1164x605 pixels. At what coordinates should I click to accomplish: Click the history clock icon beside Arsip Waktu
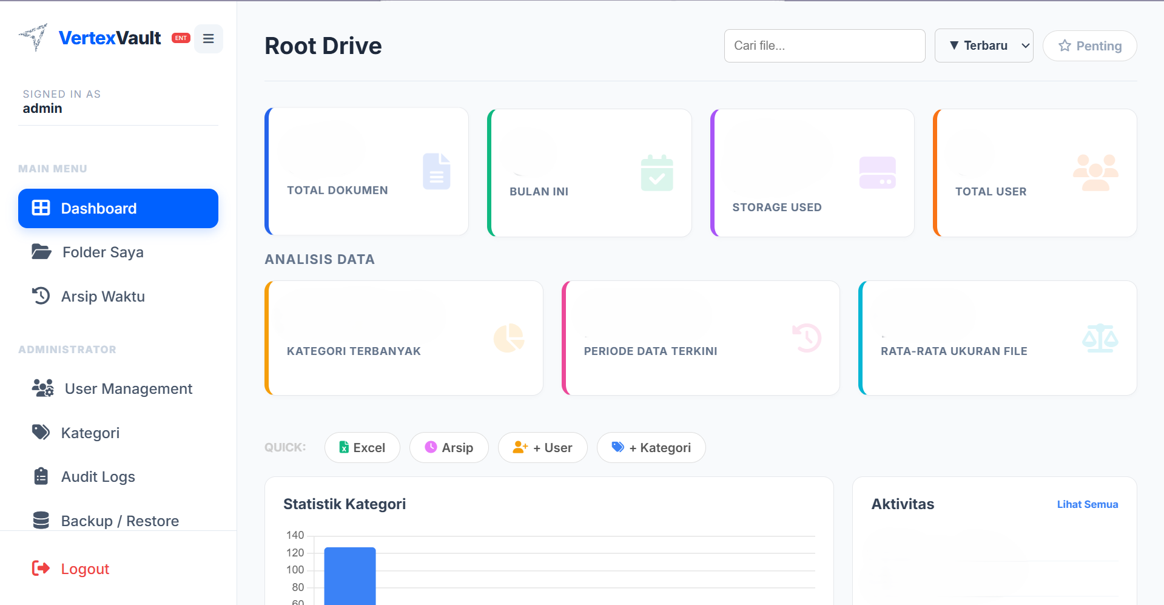click(x=41, y=296)
